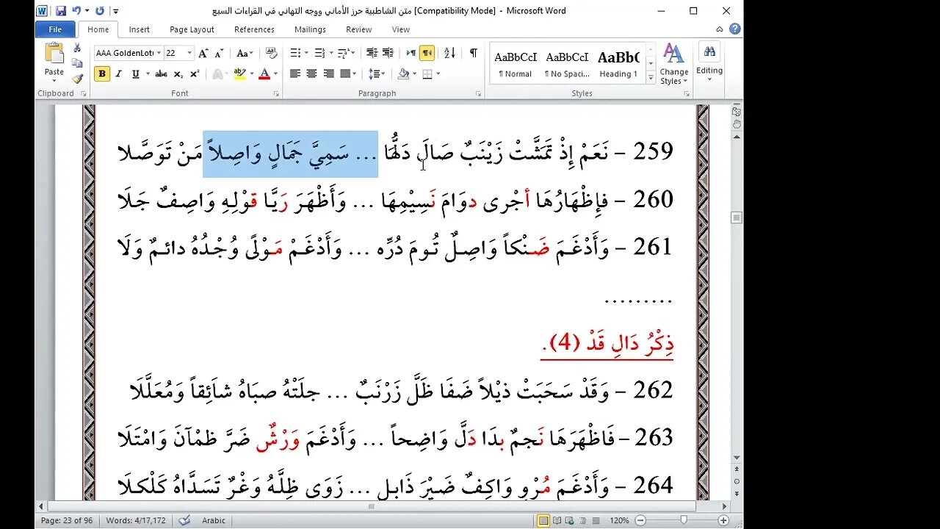This screenshot has width=940, height=529.
Task: Open the References ribbon tab
Action: (254, 29)
